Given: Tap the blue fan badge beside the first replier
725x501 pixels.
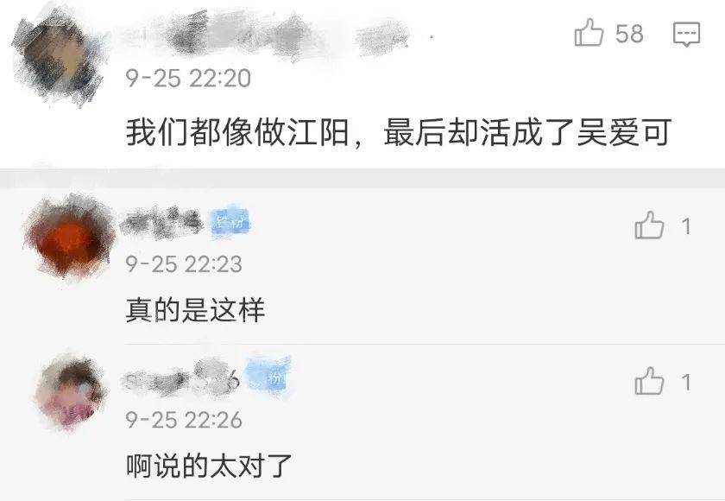Looking at the screenshot, I should click(x=230, y=224).
